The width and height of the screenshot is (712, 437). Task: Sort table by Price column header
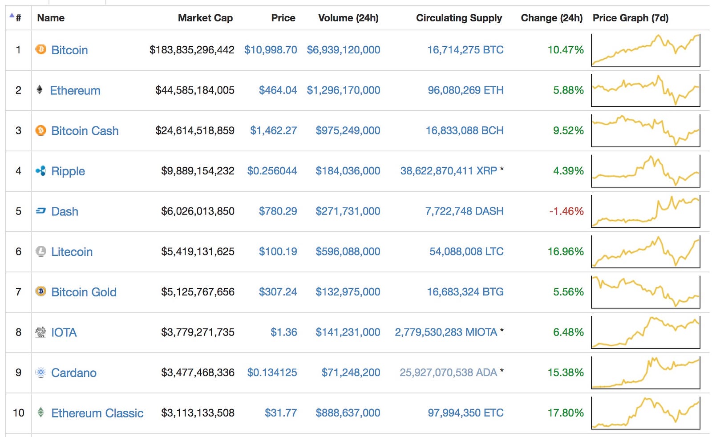(x=283, y=18)
